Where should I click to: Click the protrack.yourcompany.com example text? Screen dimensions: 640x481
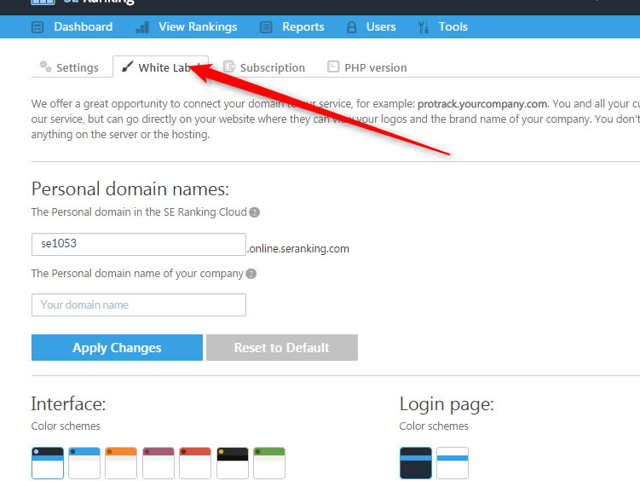pos(482,104)
